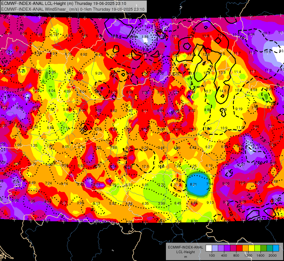Pick the vivid purple legend swatch right of 400

point(227,248)
